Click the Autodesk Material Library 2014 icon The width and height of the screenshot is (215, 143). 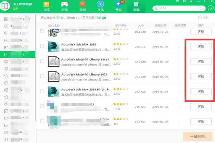(54, 77)
